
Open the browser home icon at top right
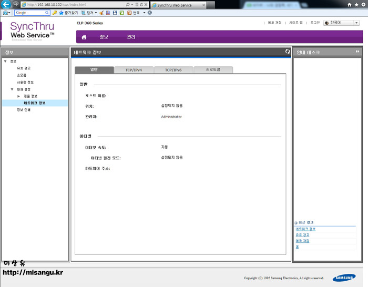(350, 5)
